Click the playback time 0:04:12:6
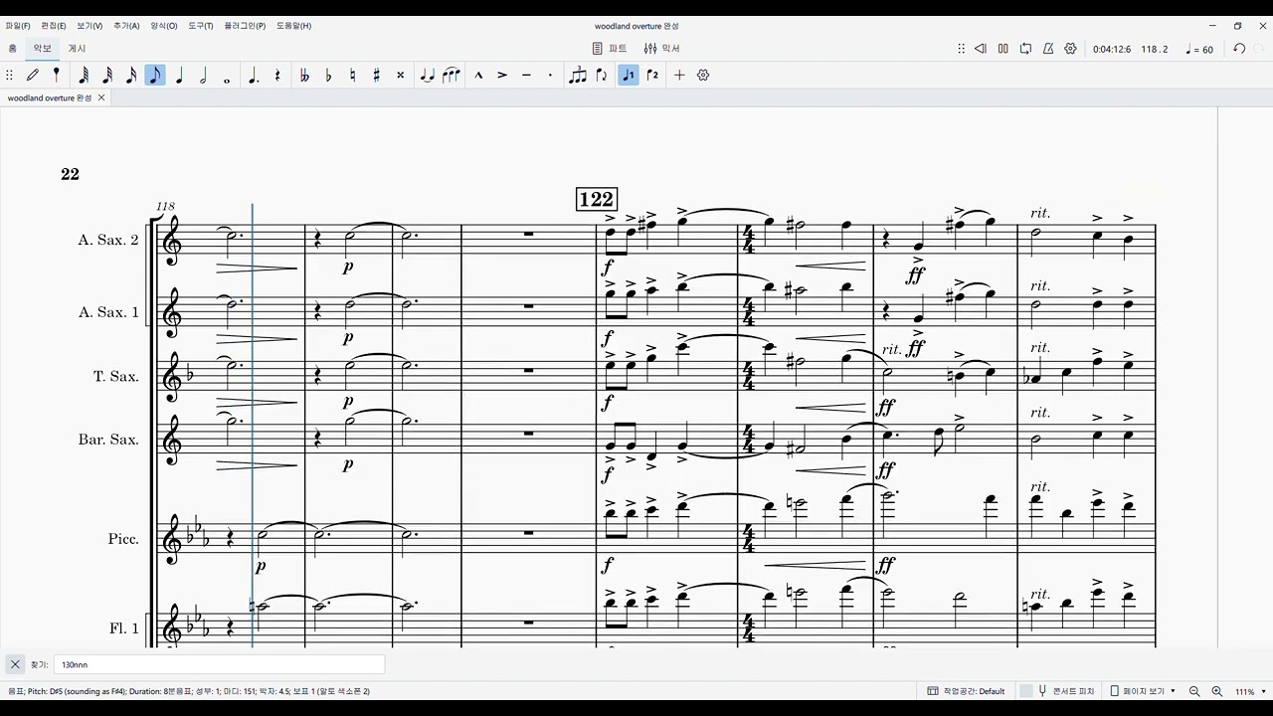This screenshot has width=1273, height=716. click(1112, 49)
